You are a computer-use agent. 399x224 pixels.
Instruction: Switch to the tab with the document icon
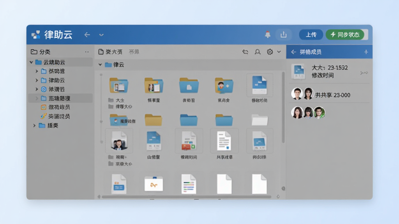[x=110, y=52]
